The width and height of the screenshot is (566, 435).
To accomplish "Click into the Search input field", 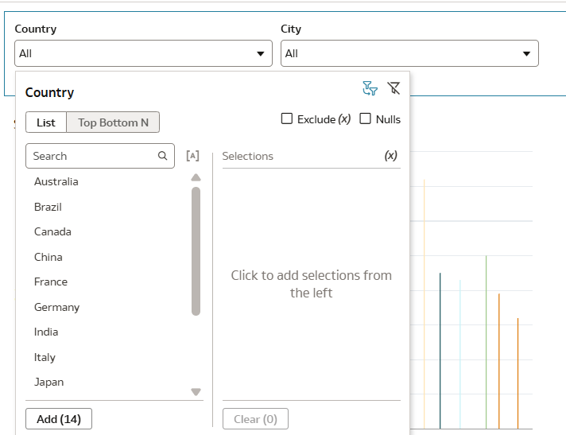I will [91, 156].
